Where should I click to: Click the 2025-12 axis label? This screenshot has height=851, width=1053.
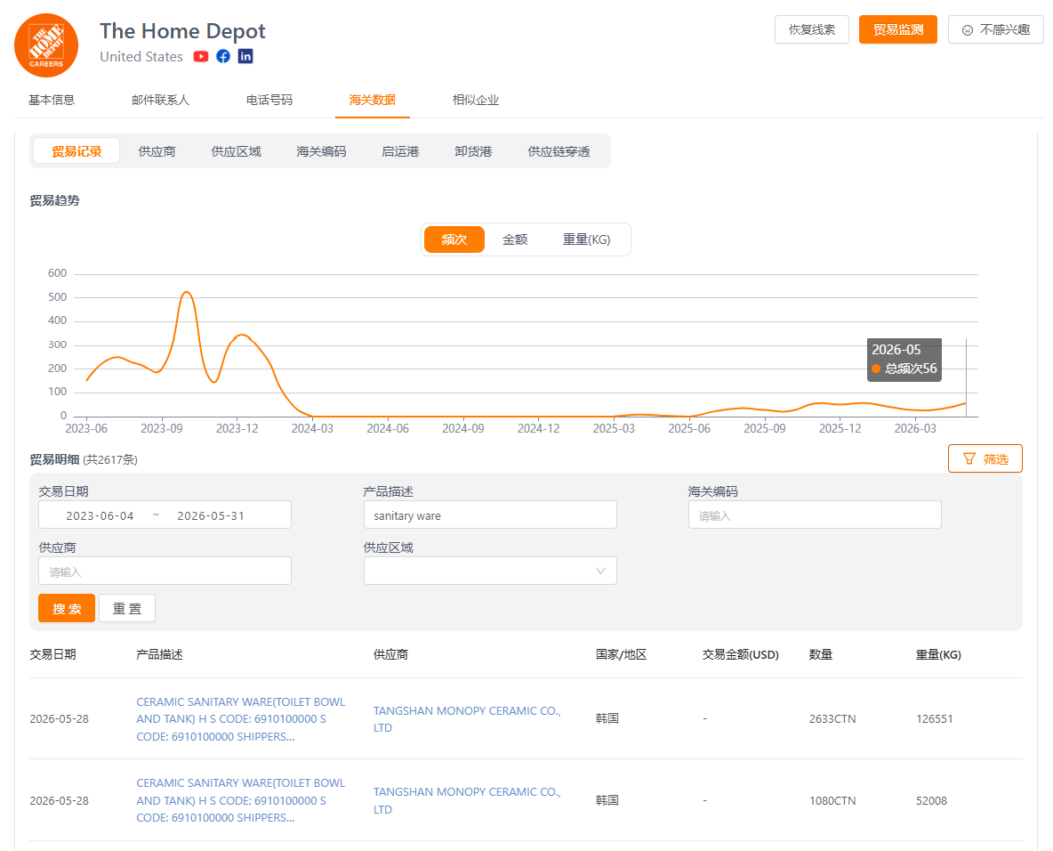[x=840, y=429]
